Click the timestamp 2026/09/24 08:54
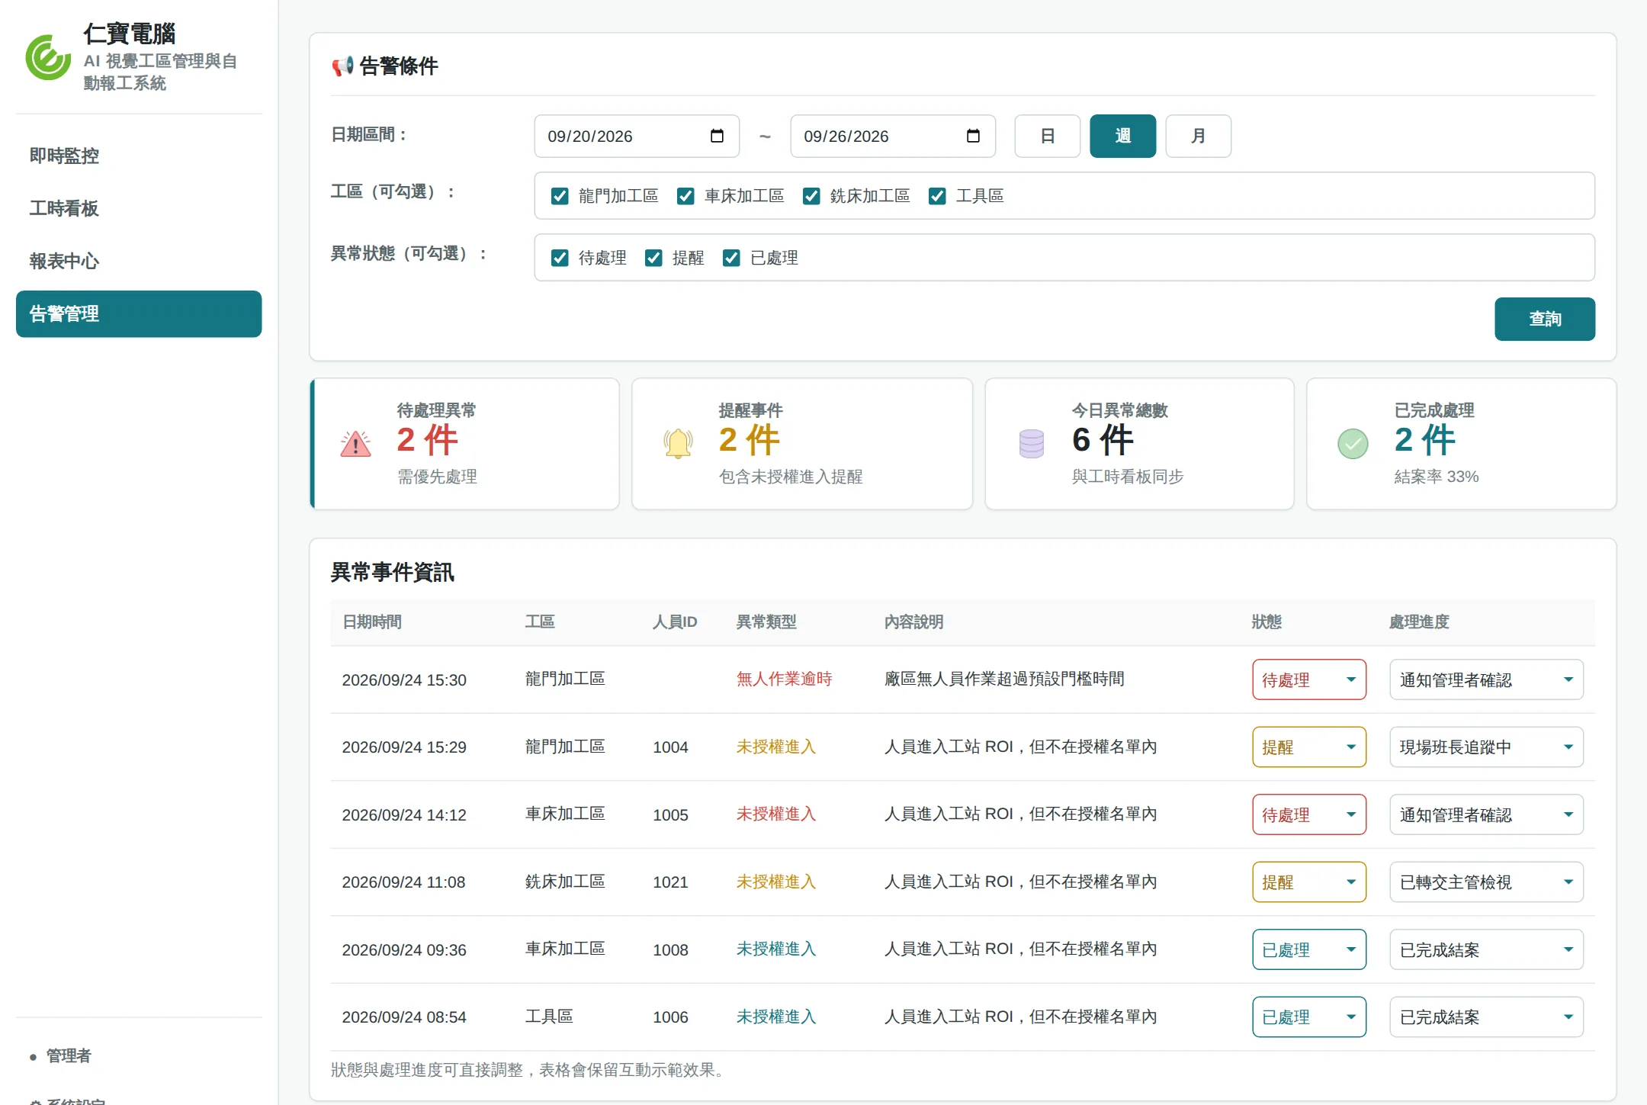The height and width of the screenshot is (1105, 1647). pos(404,1017)
